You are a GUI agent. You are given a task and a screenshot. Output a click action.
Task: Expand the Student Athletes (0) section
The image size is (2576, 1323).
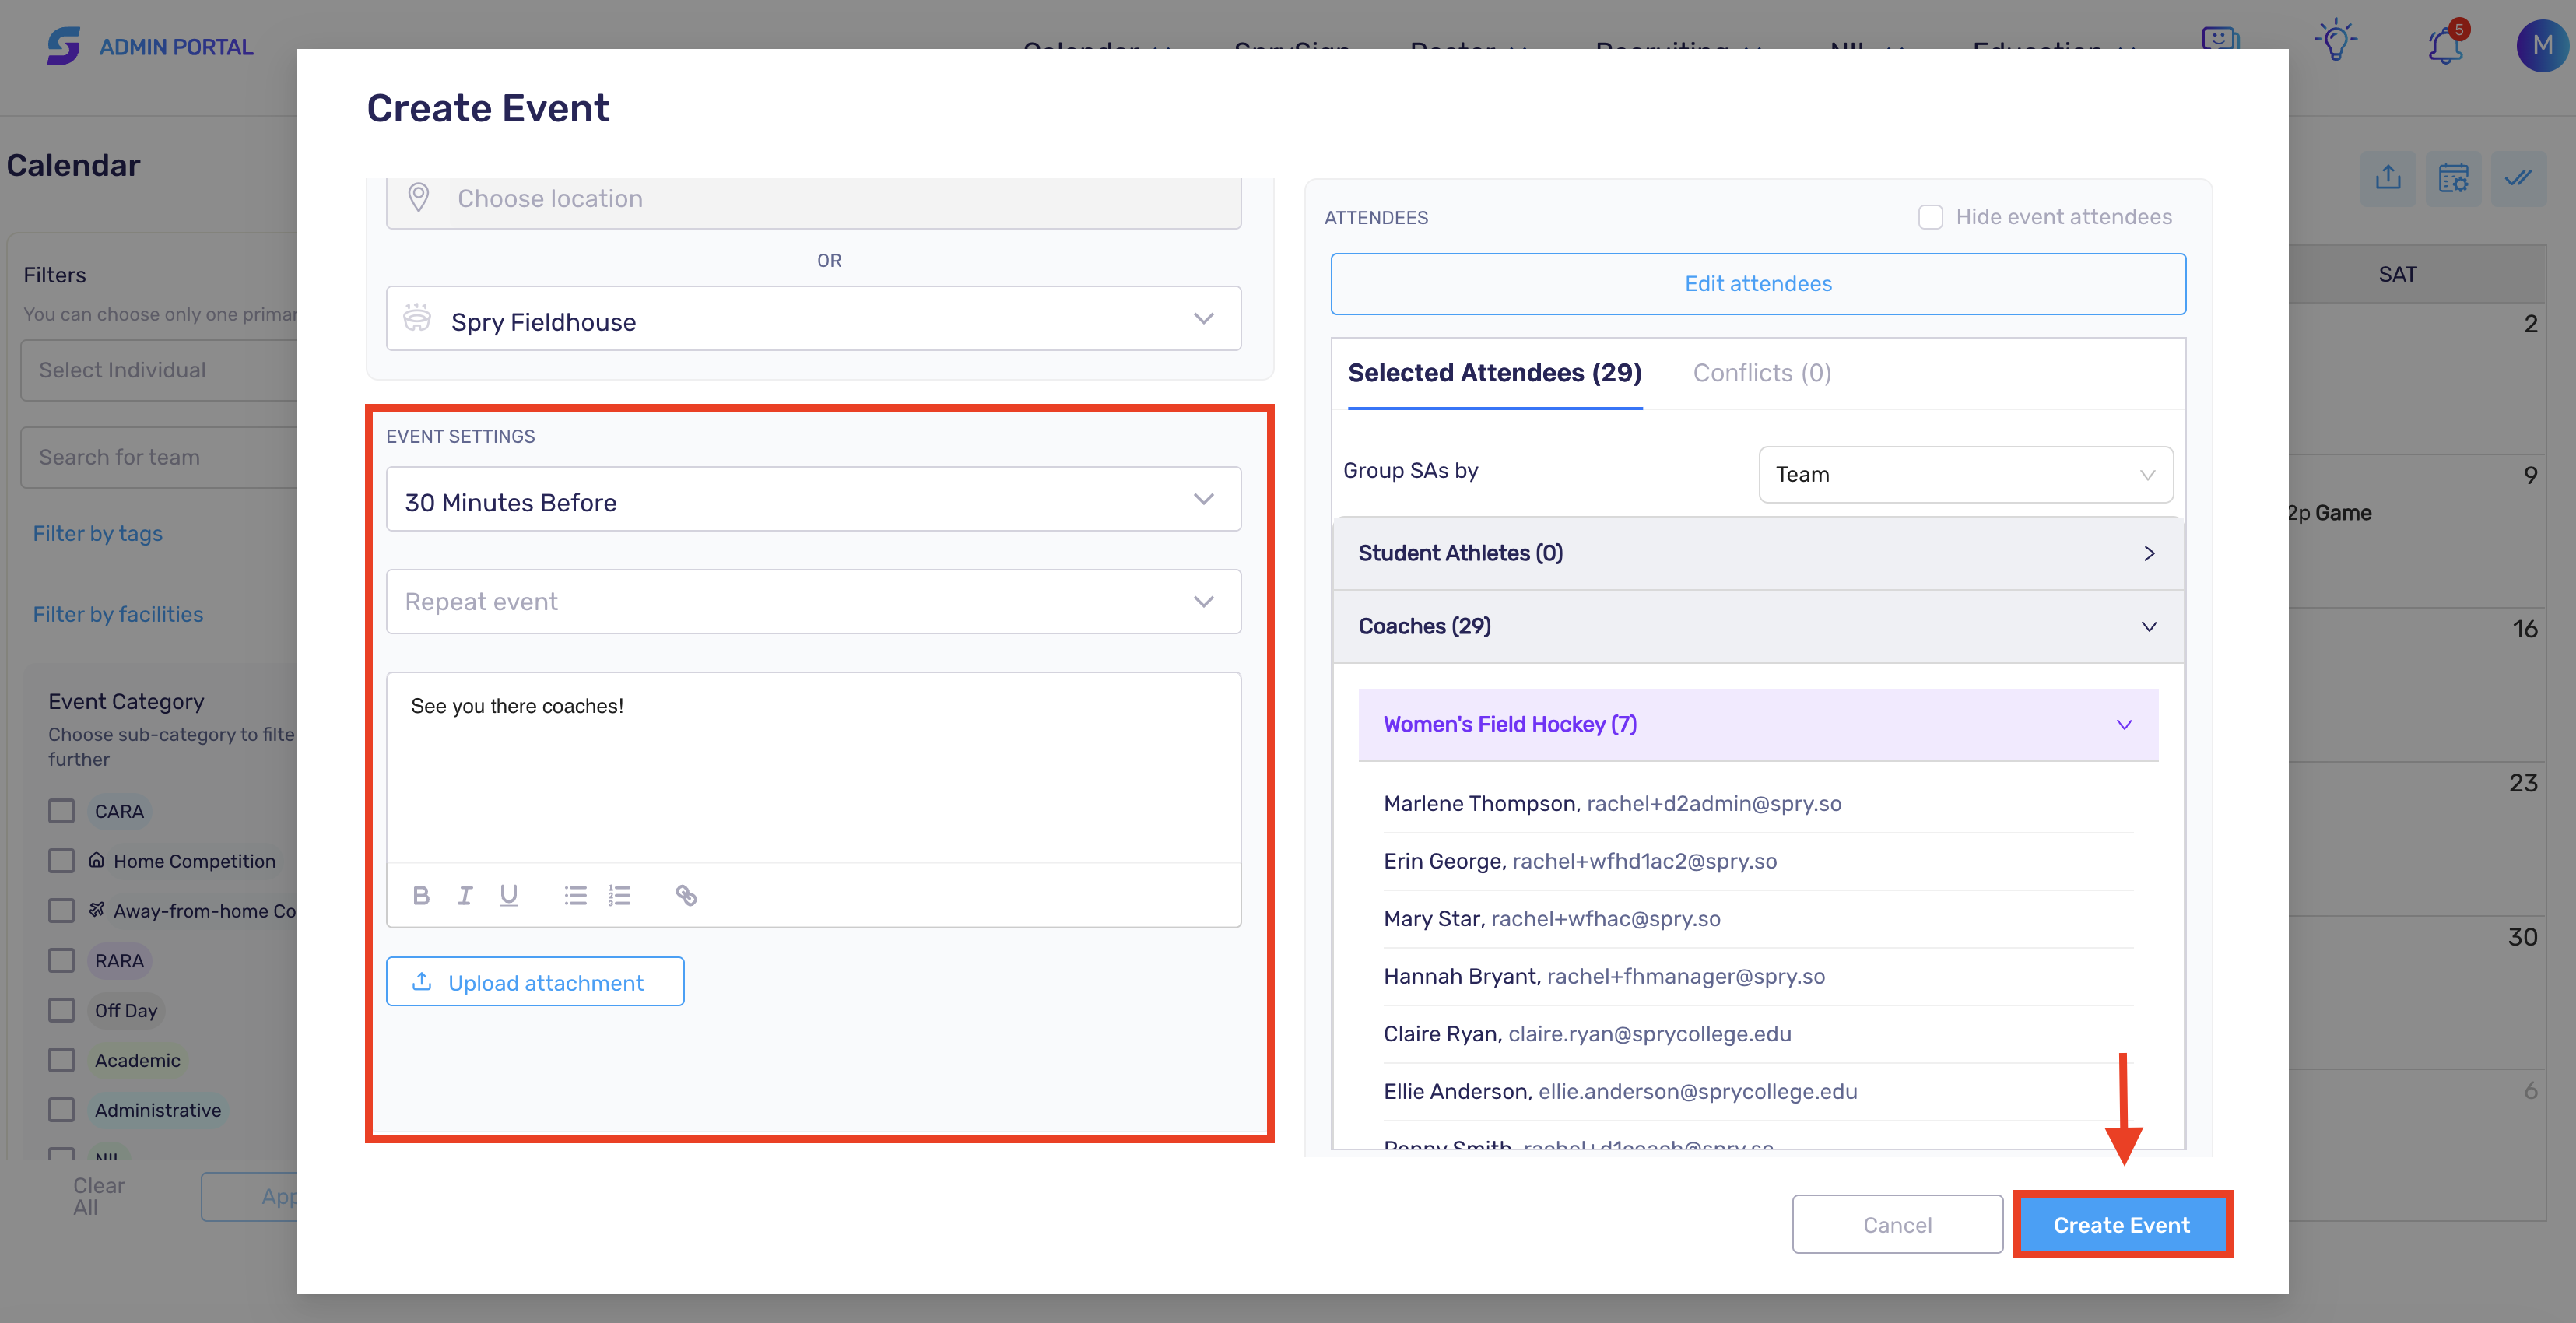coord(1759,554)
